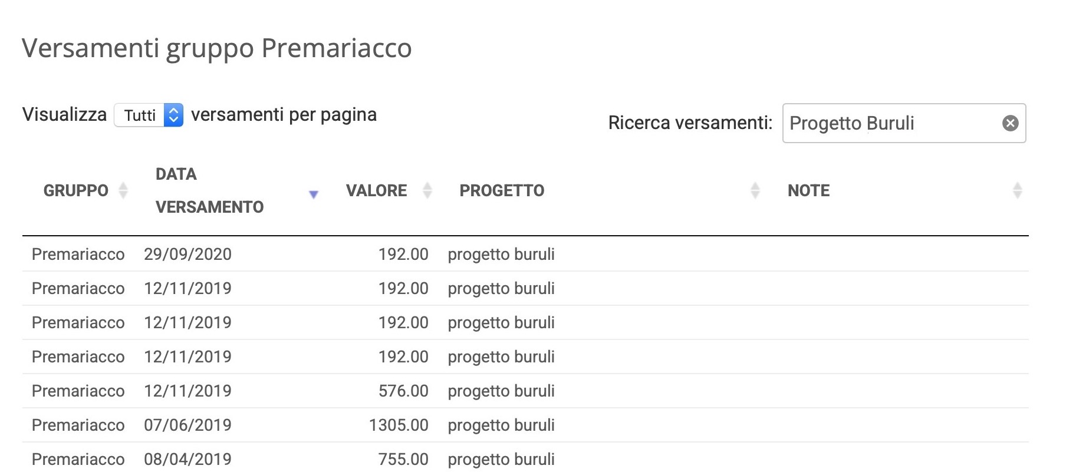The image size is (1076, 472).
Task: Click in the Ricerca versamenti search field
Action: pyautogui.click(x=904, y=123)
